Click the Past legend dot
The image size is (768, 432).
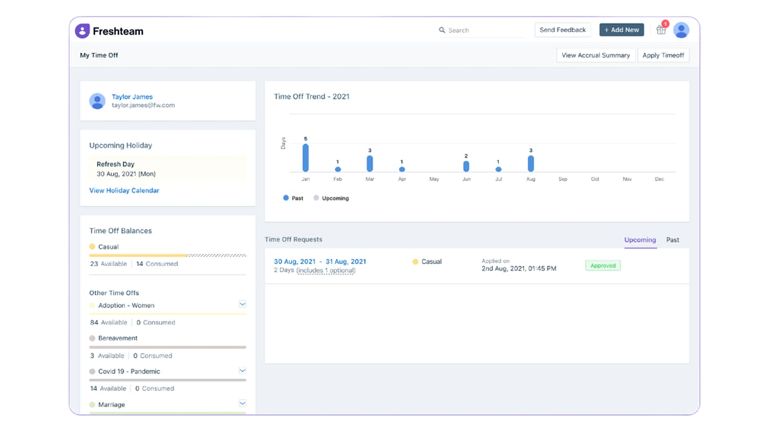tap(286, 198)
